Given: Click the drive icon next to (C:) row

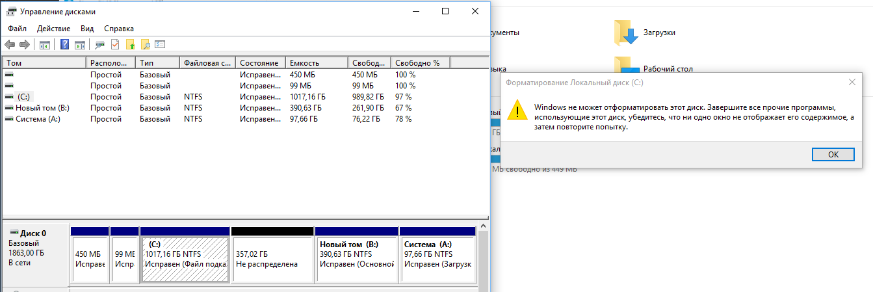Looking at the screenshot, I should pyautogui.click(x=10, y=97).
